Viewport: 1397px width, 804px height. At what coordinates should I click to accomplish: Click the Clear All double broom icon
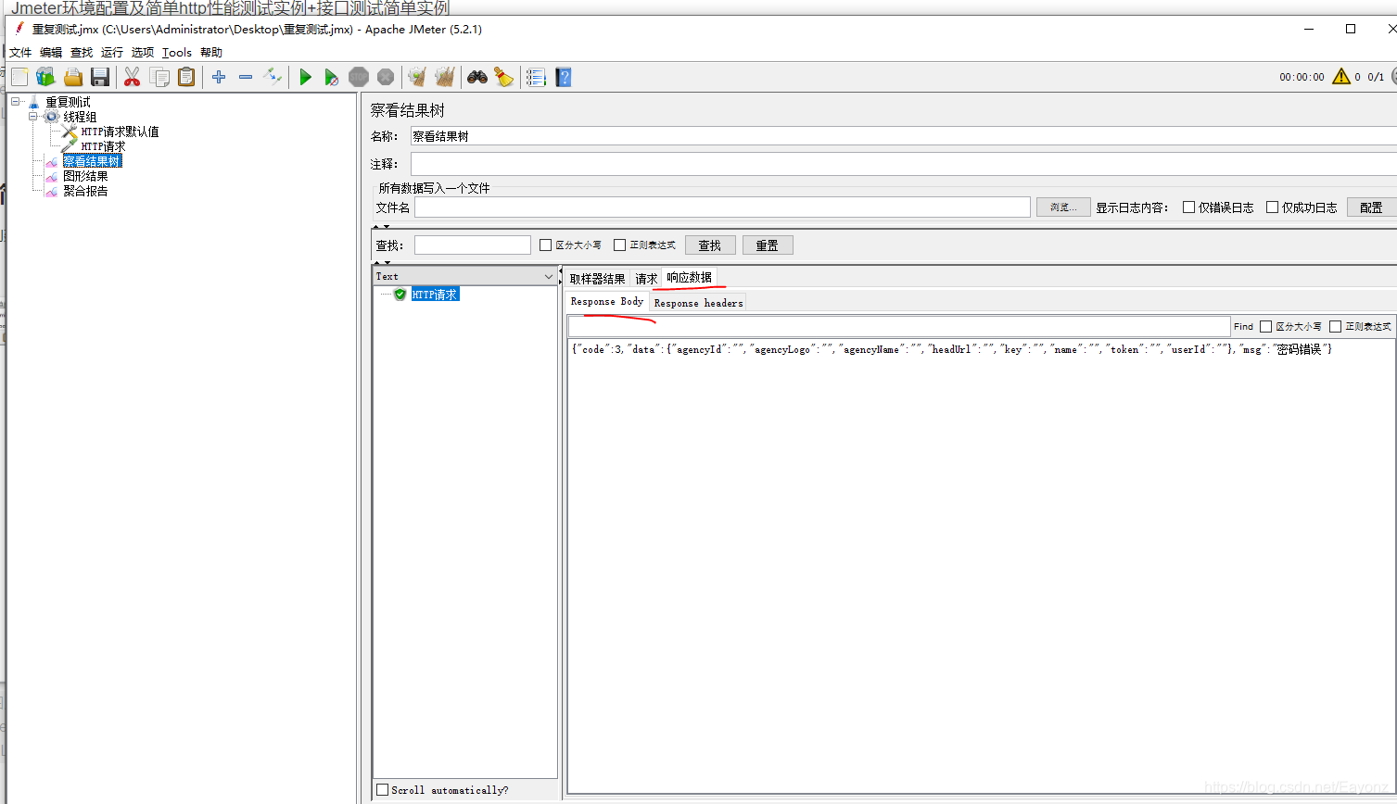(x=445, y=77)
